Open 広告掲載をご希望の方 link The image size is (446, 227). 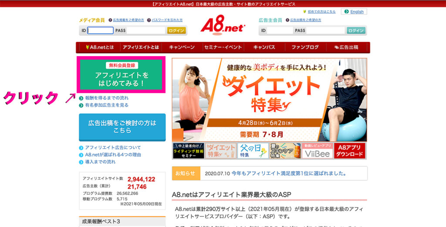[x=128, y=20]
